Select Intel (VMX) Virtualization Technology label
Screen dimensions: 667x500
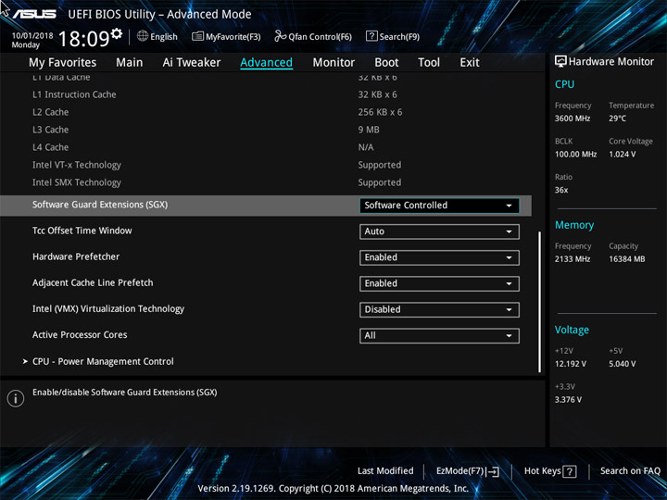[108, 309]
